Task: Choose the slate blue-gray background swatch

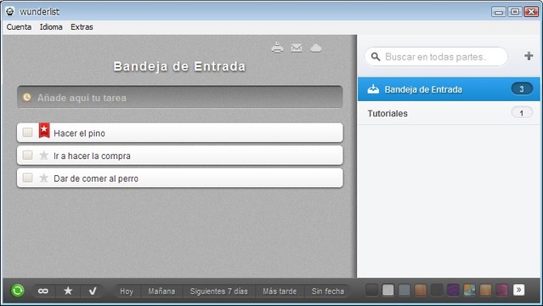Action: tap(404, 290)
